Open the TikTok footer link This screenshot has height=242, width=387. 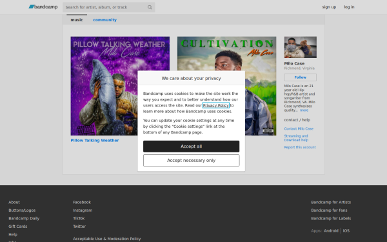[x=79, y=218]
